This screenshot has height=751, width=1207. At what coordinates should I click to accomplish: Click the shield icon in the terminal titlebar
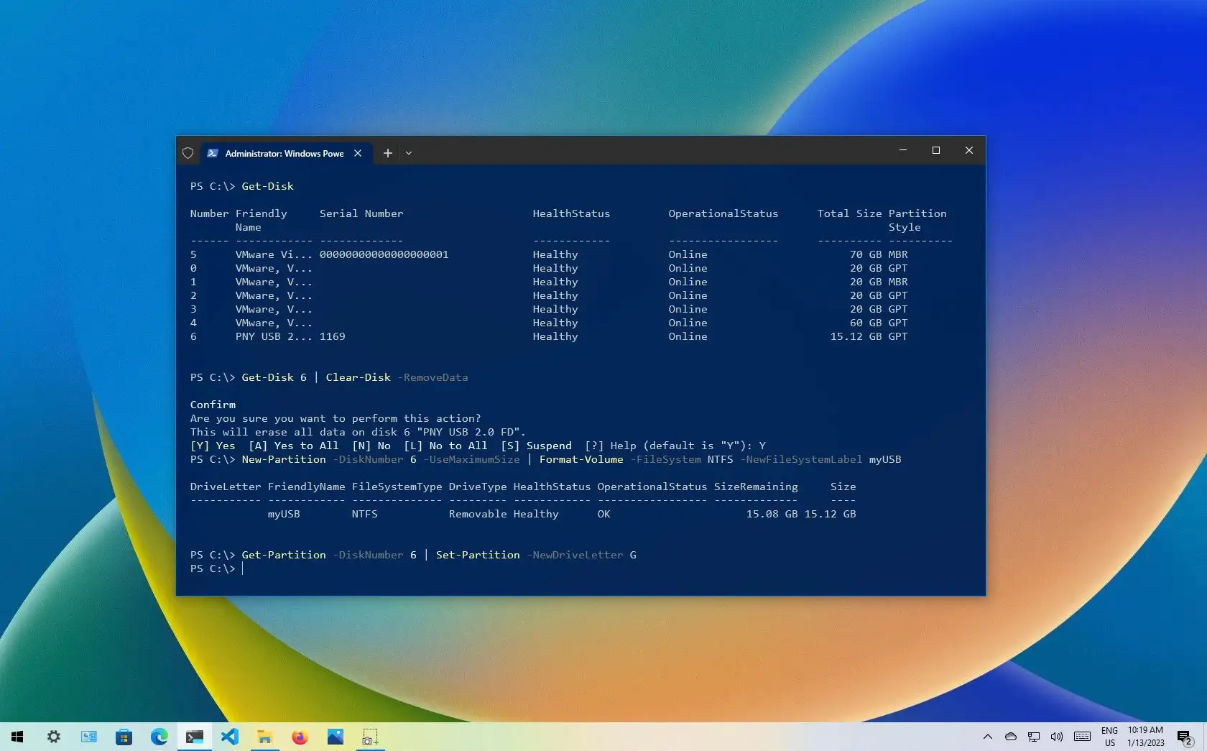[188, 153]
